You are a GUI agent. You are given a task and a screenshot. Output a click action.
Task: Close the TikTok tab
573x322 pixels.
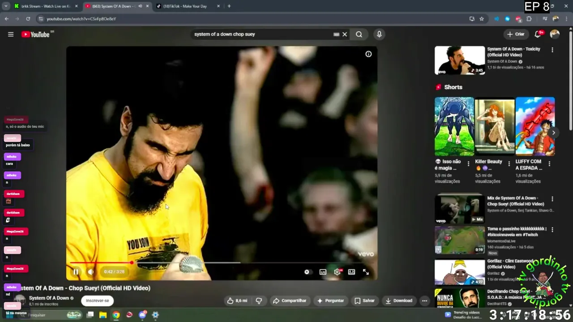coord(218,6)
